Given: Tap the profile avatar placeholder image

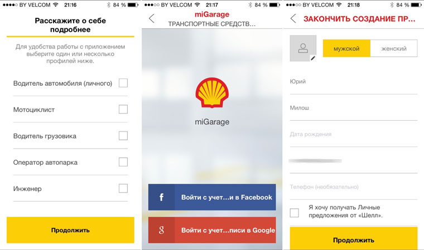Looking at the screenshot, I should pyautogui.click(x=303, y=48).
